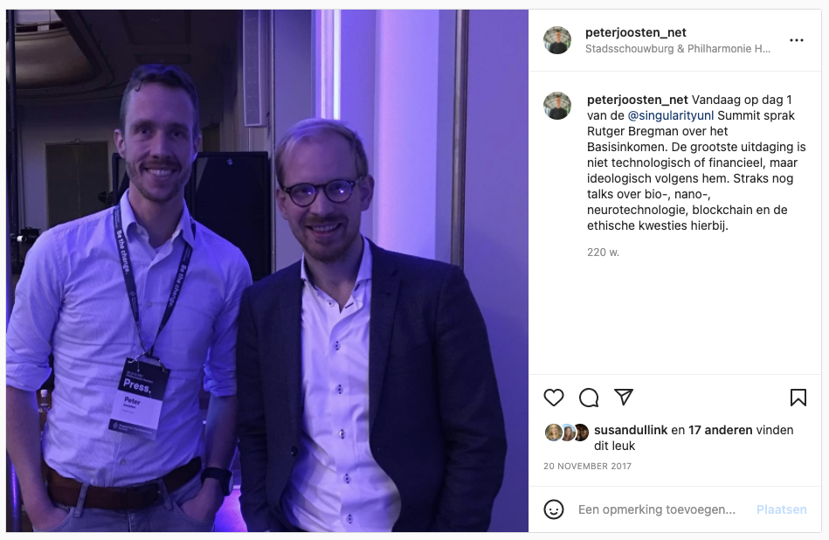Like the post with the heart icon

(554, 398)
